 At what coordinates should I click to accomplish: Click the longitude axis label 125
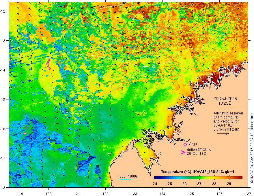[191, 194]
